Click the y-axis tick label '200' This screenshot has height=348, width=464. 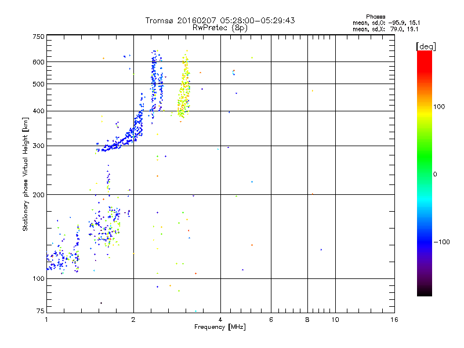(38, 195)
